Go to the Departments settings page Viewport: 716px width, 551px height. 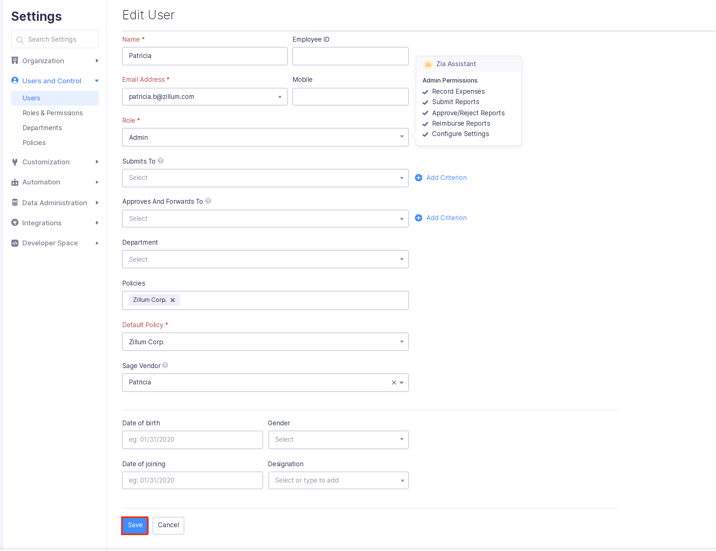click(x=42, y=128)
